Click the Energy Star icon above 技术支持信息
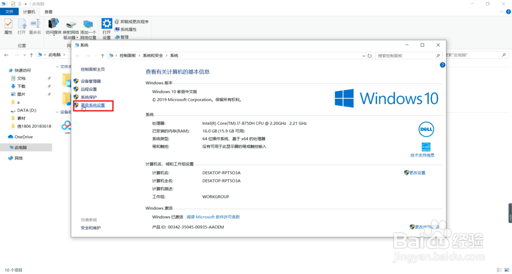The image size is (512, 274). point(426,147)
